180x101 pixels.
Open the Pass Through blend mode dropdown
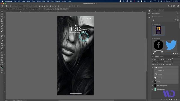coord(157,62)
